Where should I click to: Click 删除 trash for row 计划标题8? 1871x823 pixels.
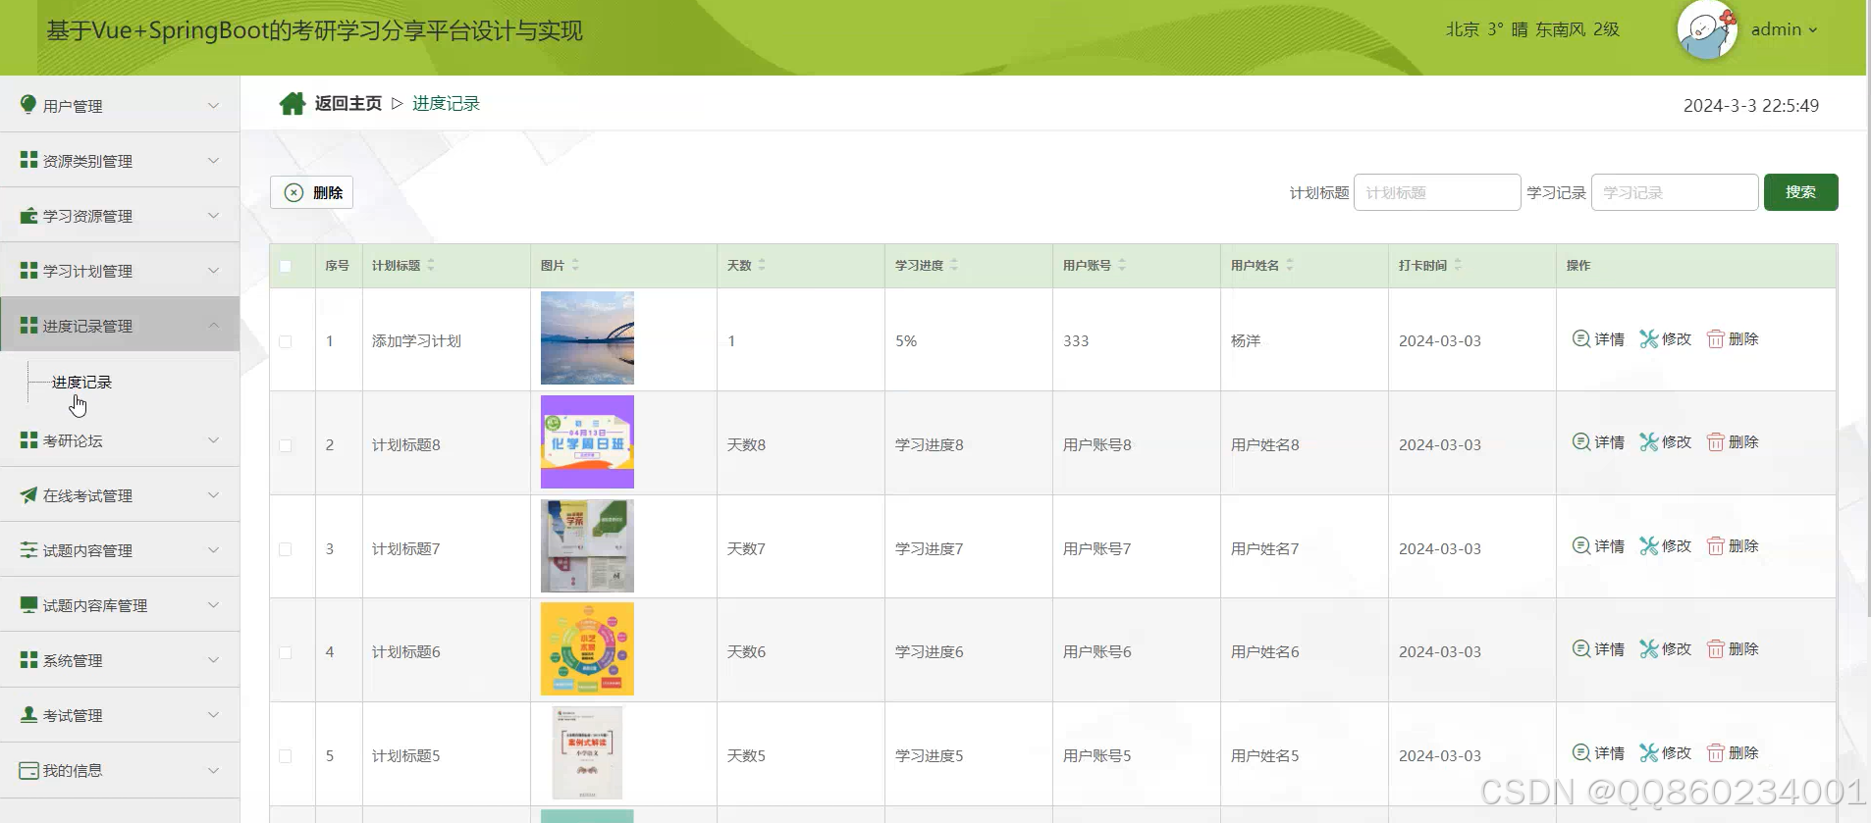click(1733, 442)
